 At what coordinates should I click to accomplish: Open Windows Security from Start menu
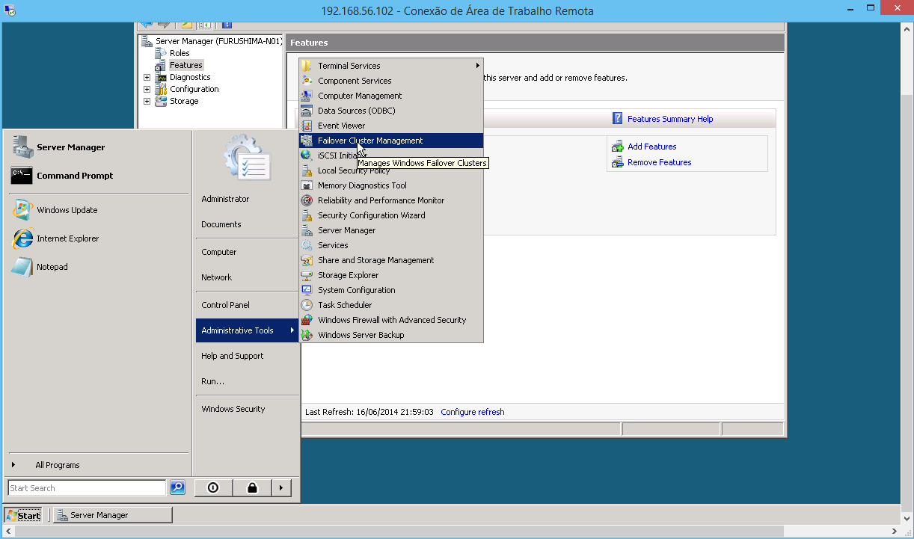click(247, 409)
